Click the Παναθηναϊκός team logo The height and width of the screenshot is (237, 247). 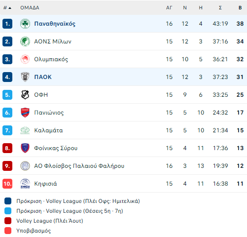point(25,24)
